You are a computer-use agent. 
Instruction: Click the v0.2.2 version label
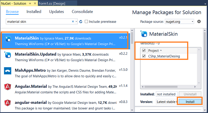tap(123, 53)
